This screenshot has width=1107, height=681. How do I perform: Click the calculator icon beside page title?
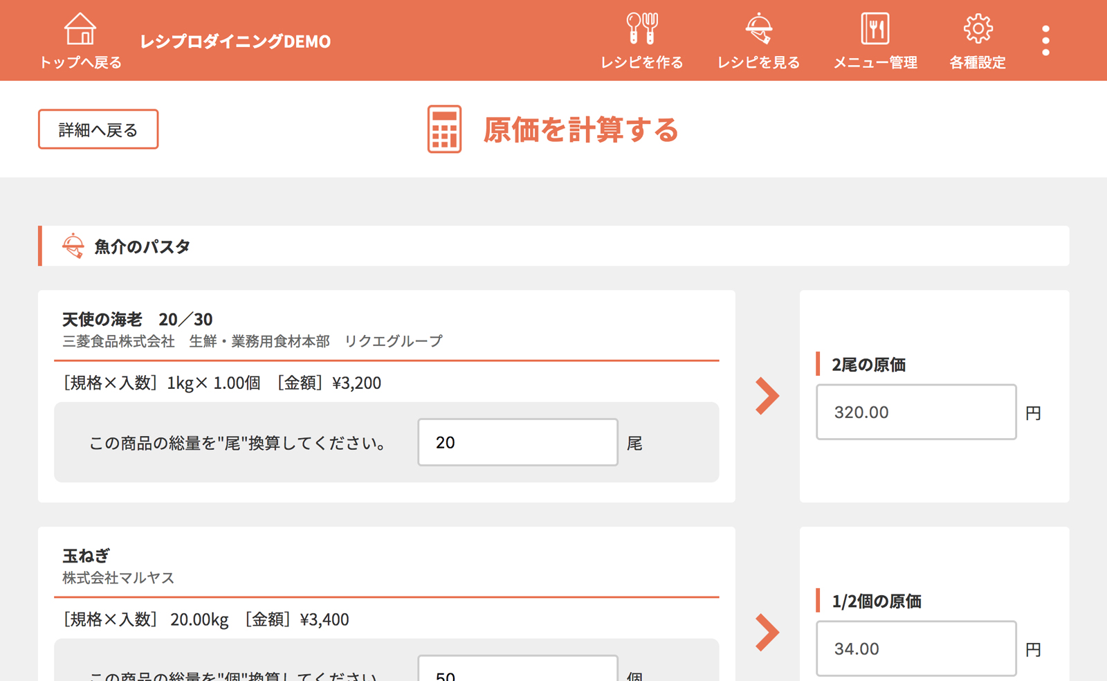click(444, 129)
